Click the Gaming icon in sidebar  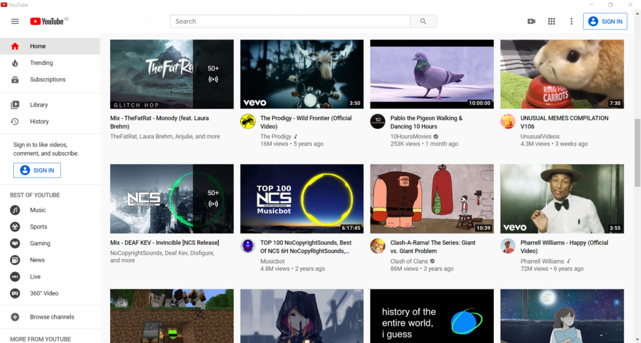pos(15,244)
